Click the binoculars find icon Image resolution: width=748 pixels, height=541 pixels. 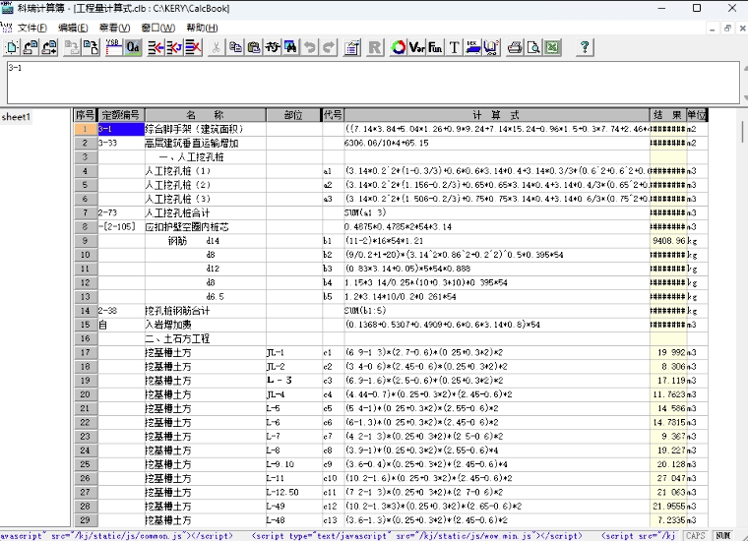290,46
